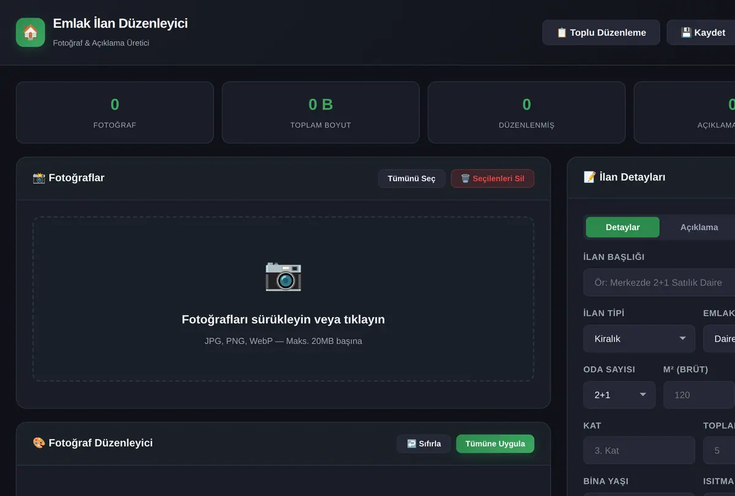Click the M² (Brüt) input field
This screenshot has width=735, height=496.
tap(699, 395)
